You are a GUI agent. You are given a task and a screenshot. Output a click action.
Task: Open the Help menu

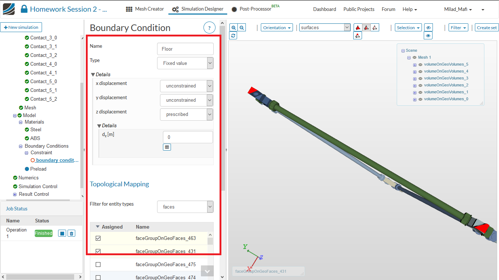pos(410,9)
